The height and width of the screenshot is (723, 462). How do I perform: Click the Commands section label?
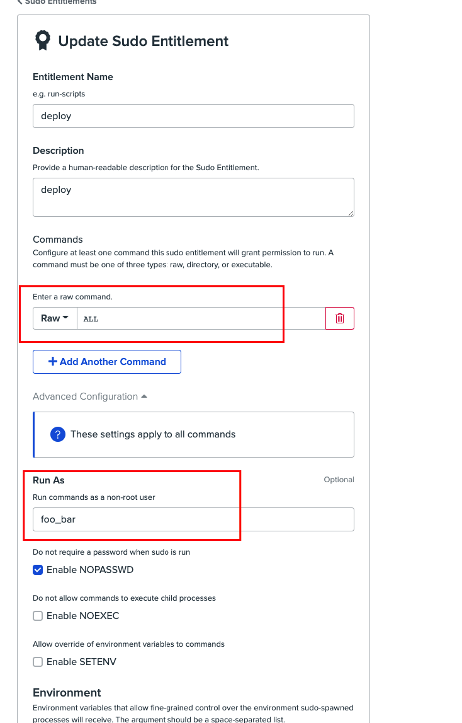pos(58,240)
